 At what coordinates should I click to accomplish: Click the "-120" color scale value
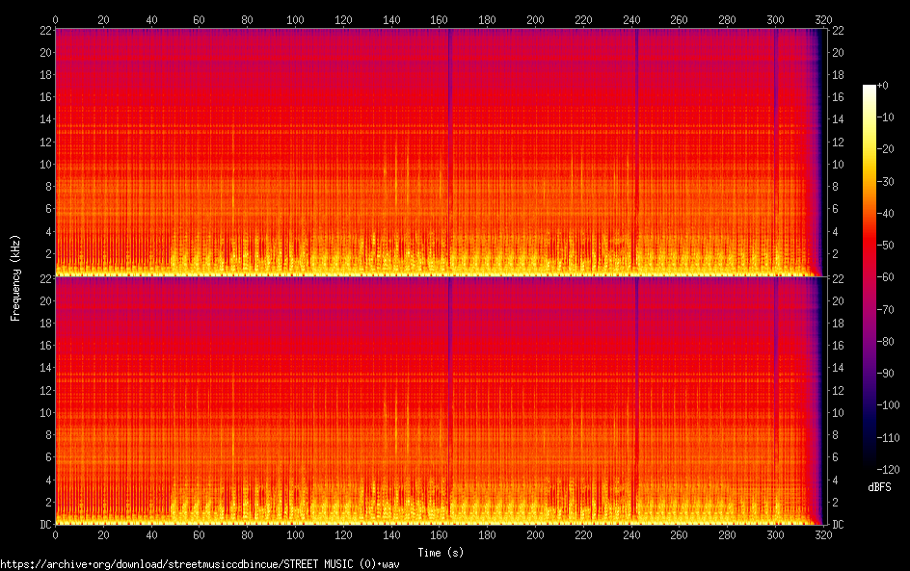(x=888, y=470)
